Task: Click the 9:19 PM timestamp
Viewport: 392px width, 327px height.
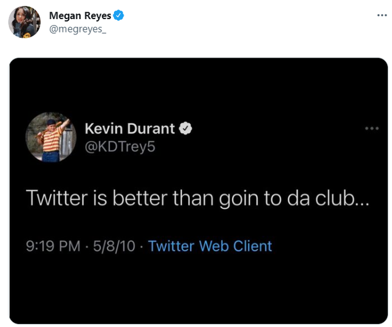Action: click(53, 246)
